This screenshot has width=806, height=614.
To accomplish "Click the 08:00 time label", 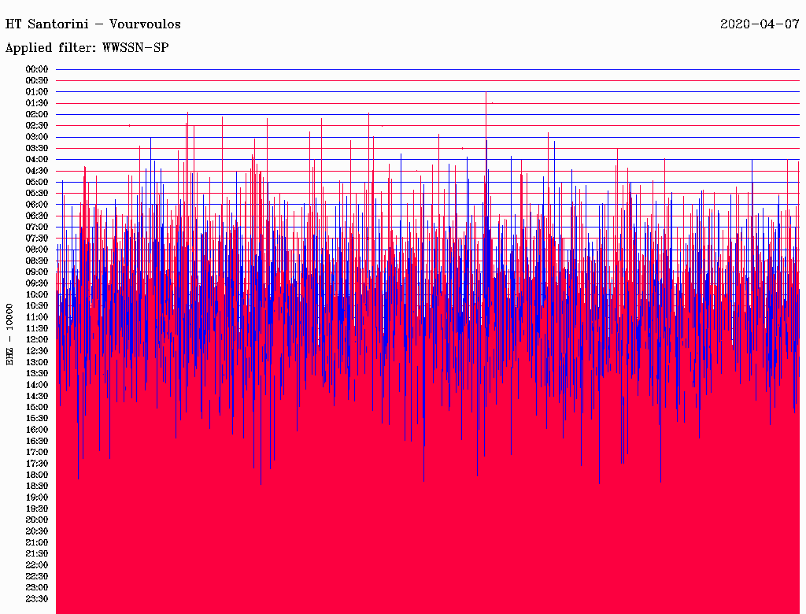I will pos(37,250).
